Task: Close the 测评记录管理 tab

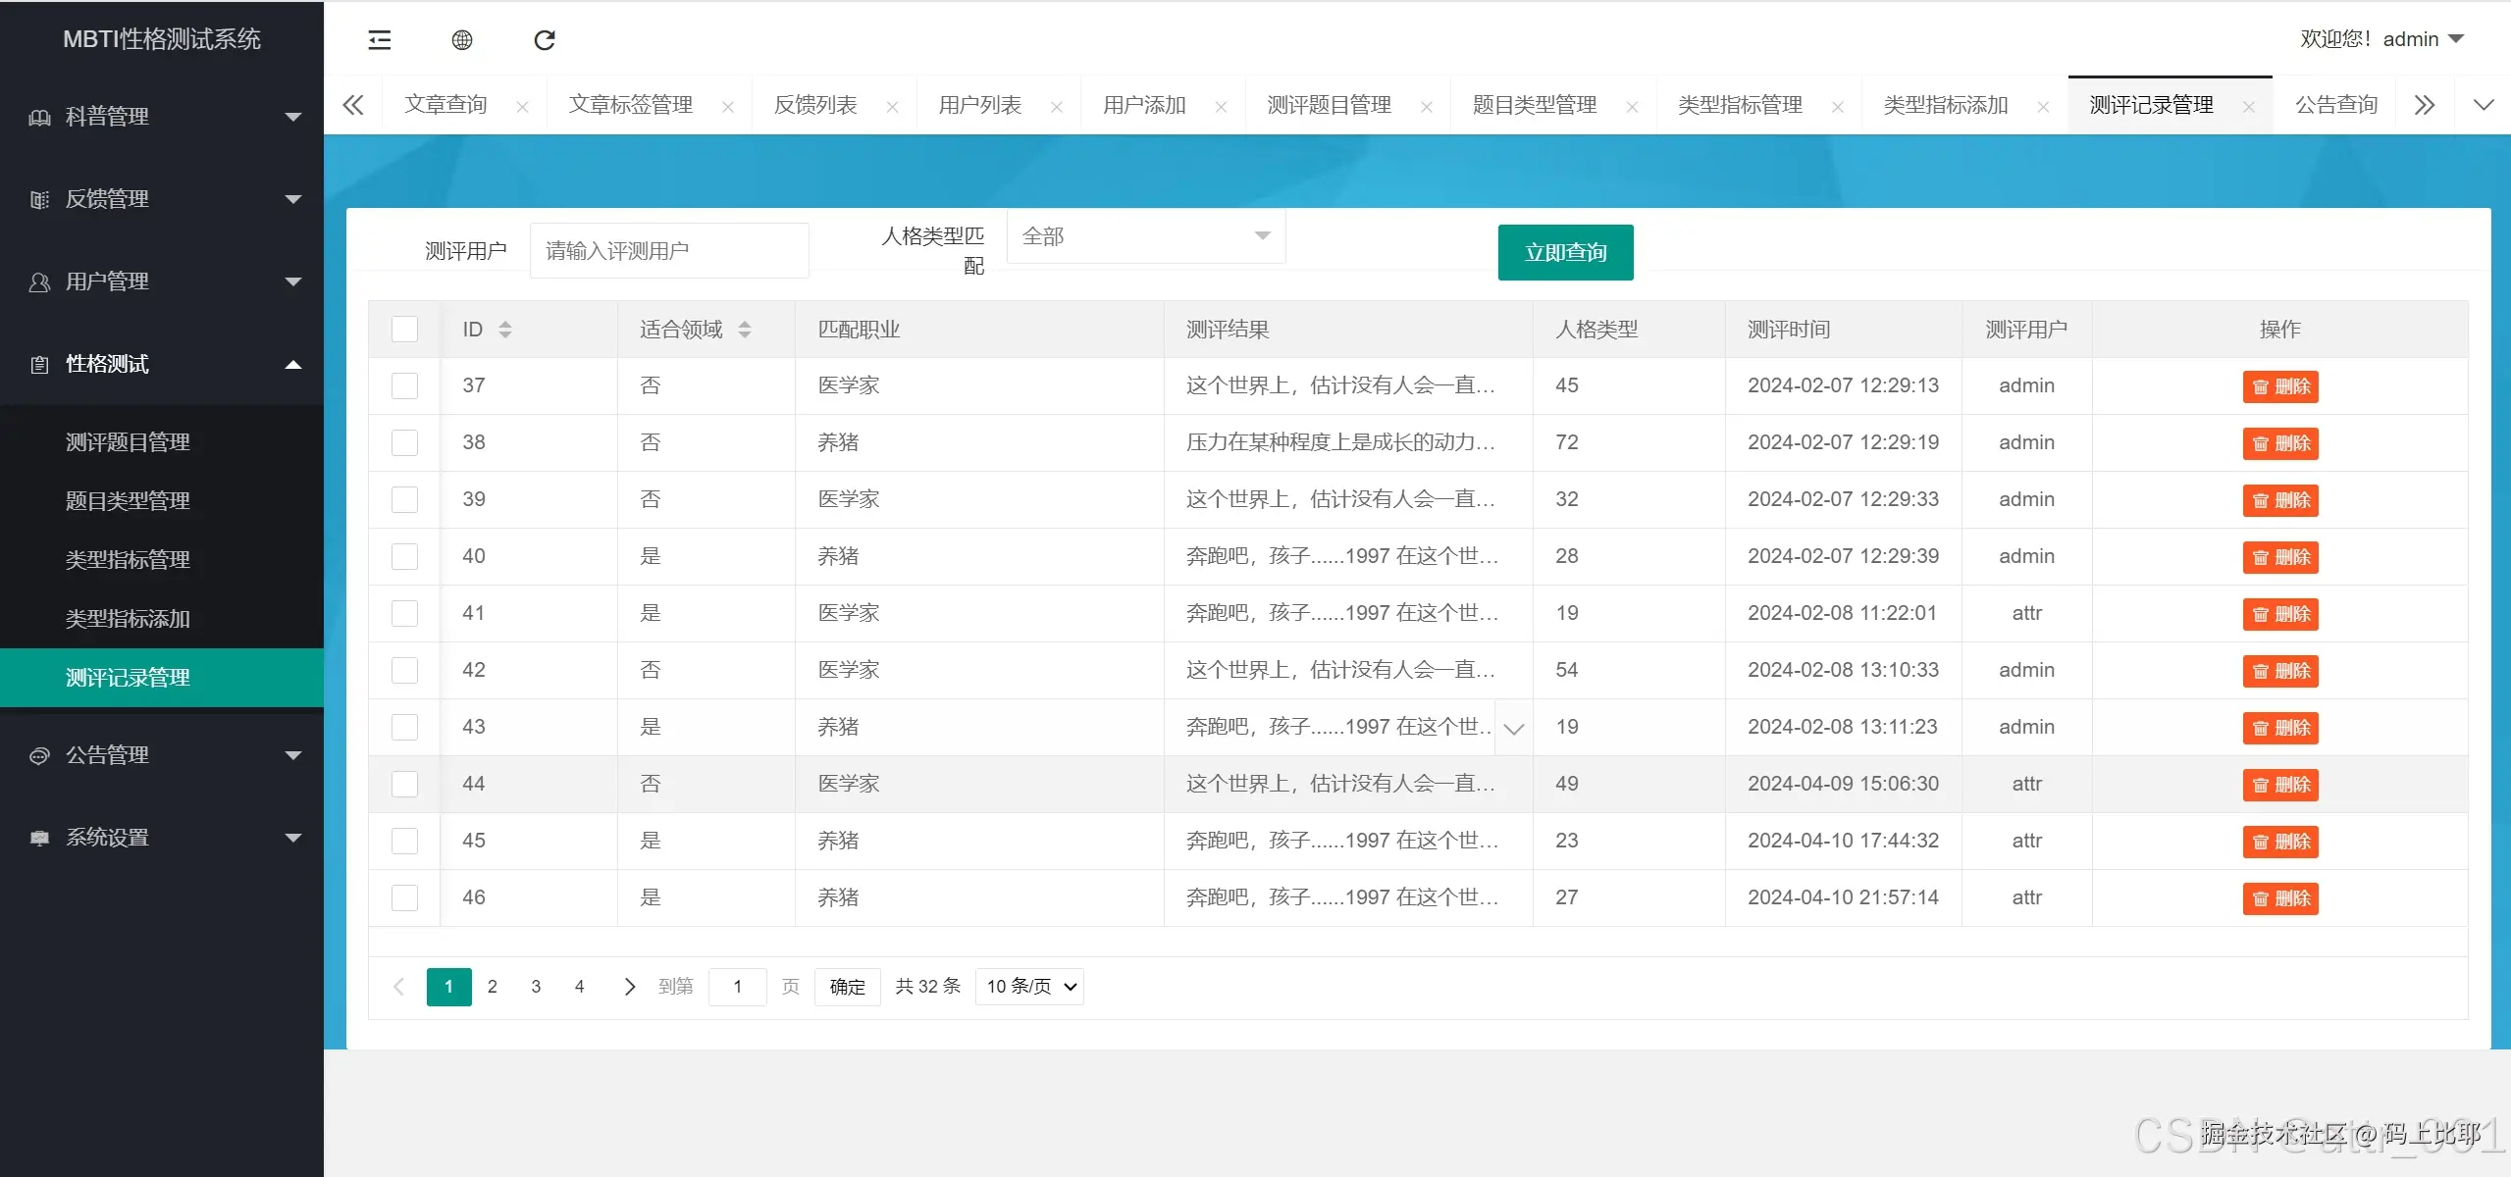Action: 2249,107
